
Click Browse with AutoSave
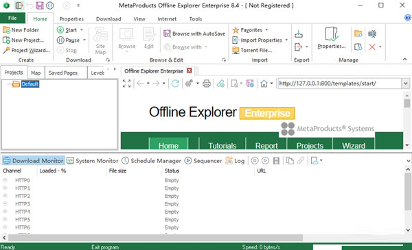point(194,34)
